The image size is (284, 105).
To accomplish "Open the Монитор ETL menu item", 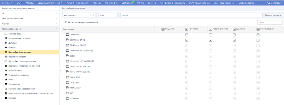I will pyautogui.click(x=111, y=3).
